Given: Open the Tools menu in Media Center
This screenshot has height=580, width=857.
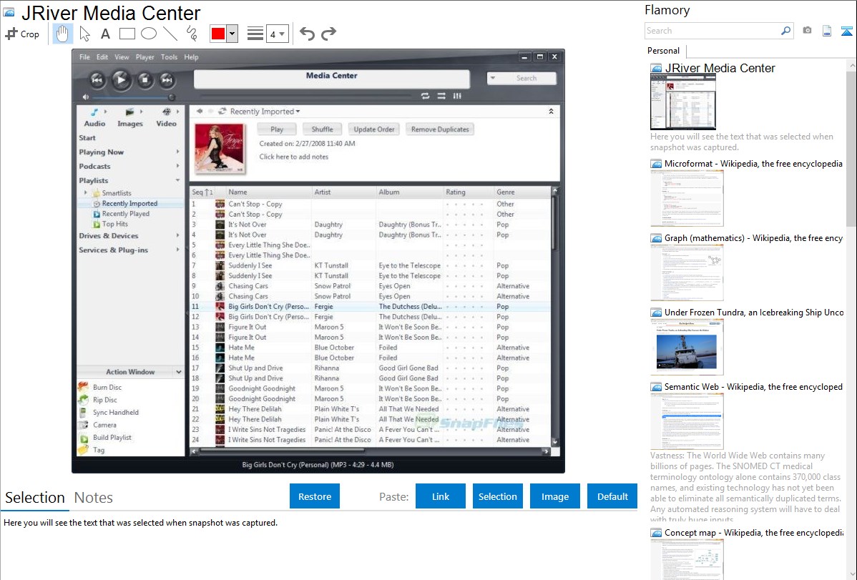Looking at the screenshot, I should click(169, 56).
